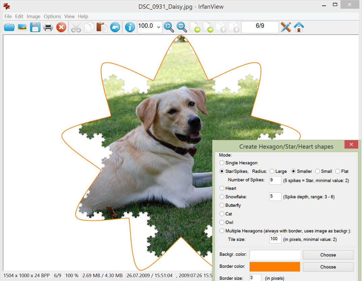
Task: Click the Zoom in magnifier icon
Action: pos(169,27)
